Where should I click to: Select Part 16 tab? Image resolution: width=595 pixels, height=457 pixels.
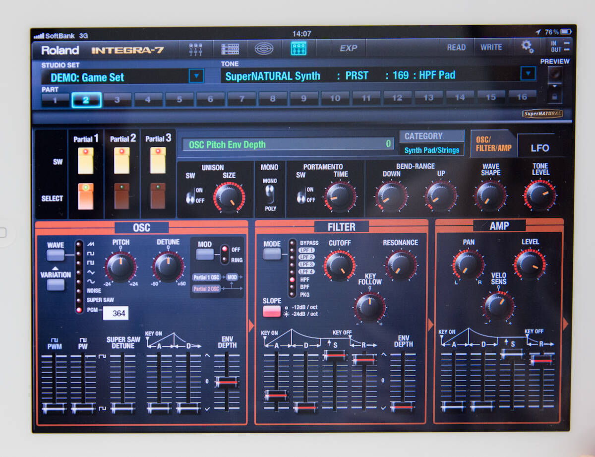[522, 97]
